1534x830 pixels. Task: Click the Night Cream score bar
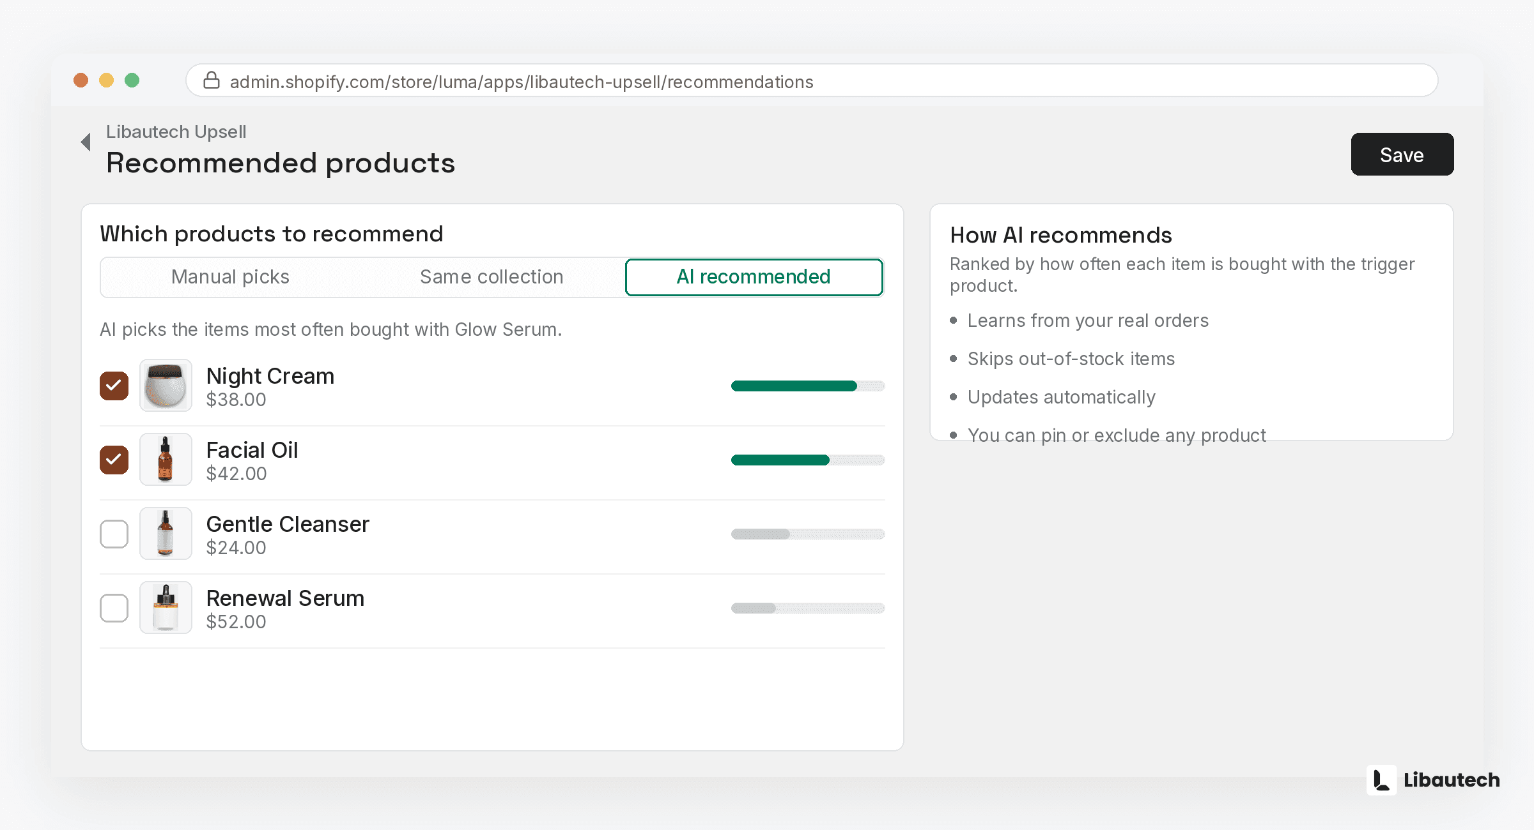point(808,386)
